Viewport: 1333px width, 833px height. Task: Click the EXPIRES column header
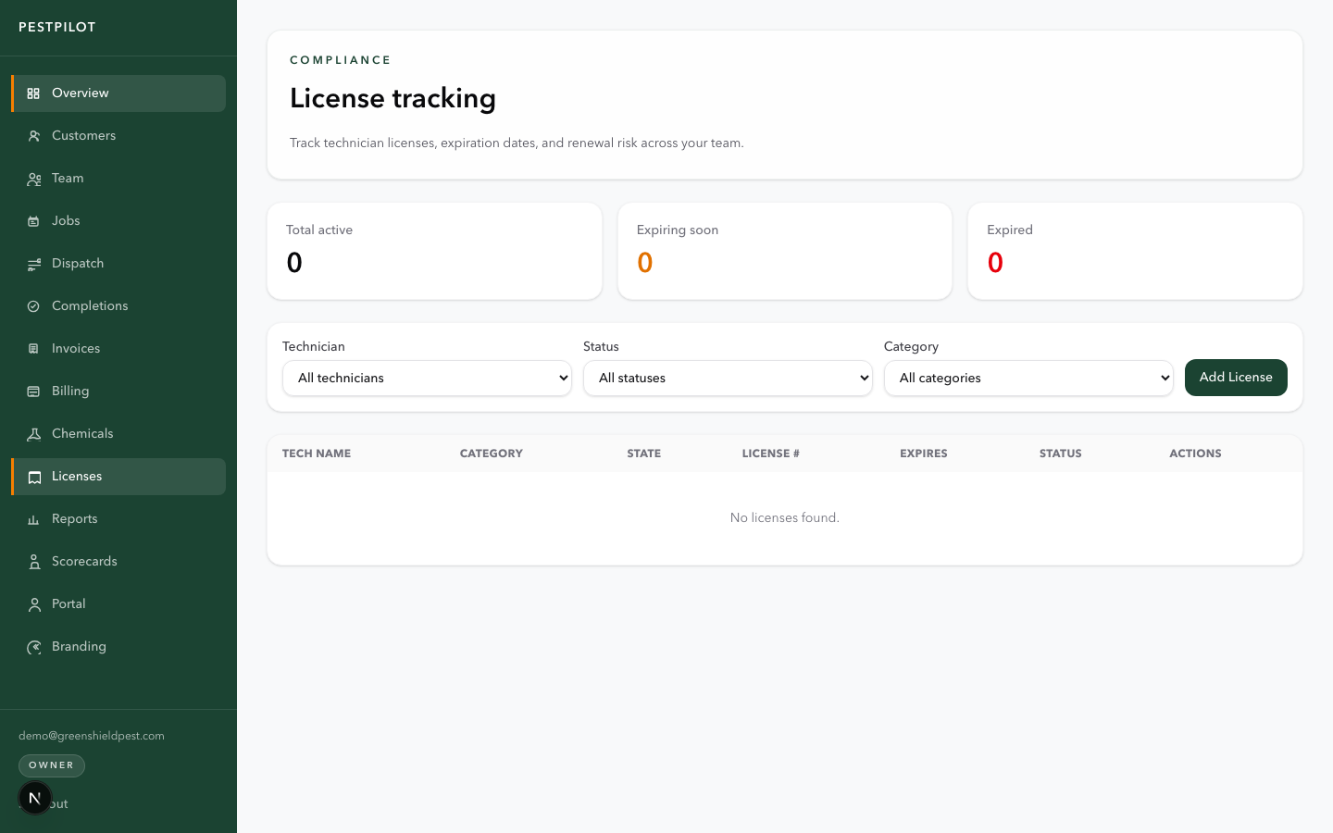click(x=924, y=454)
